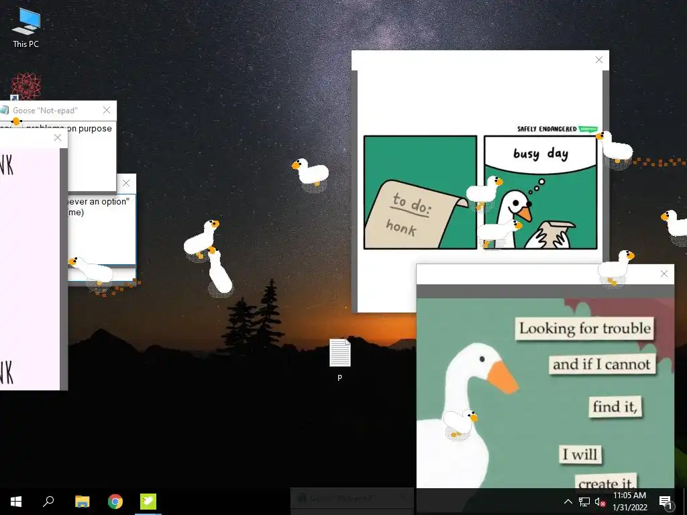Click the Desktop Goose app taskbar icon
The image size is (687, 515).
coord(148,501)
